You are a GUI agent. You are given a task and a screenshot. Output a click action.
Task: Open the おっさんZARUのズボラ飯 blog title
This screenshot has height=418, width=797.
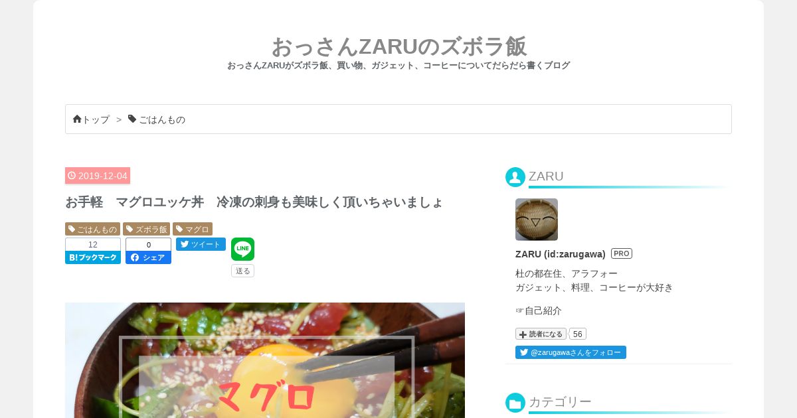(x=398, y=46)
